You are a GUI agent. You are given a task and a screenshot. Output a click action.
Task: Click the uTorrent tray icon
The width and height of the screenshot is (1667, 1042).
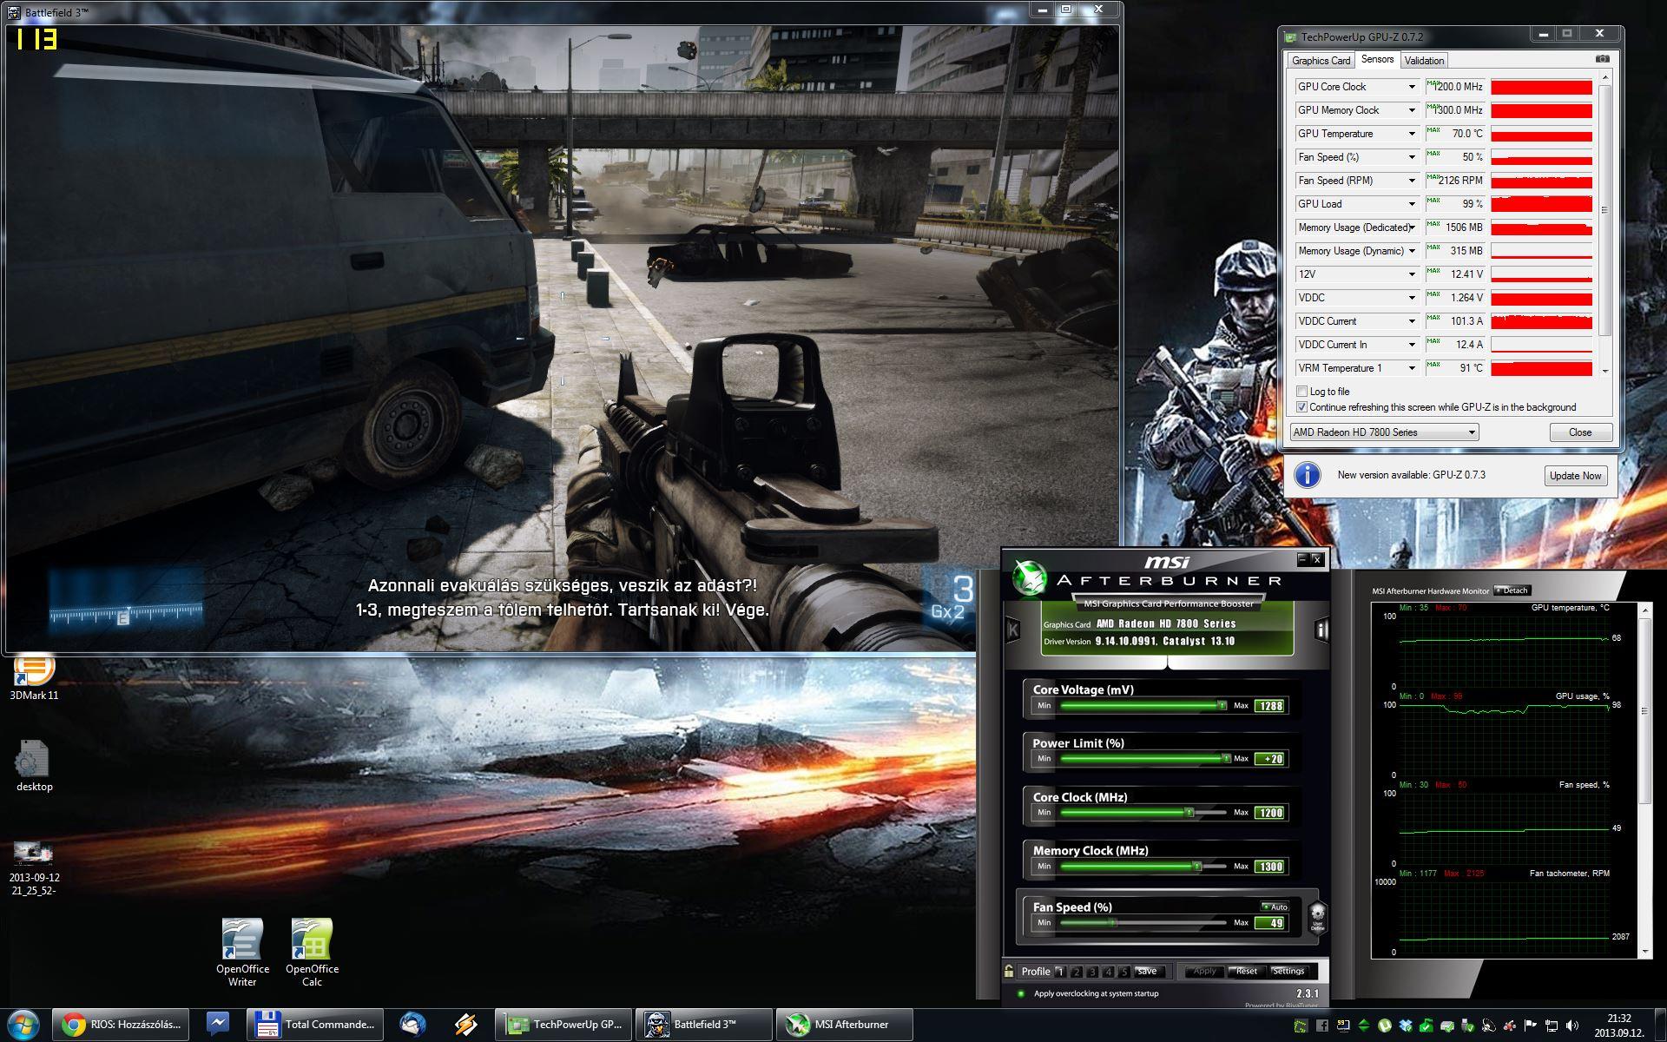(1385, 1026)
